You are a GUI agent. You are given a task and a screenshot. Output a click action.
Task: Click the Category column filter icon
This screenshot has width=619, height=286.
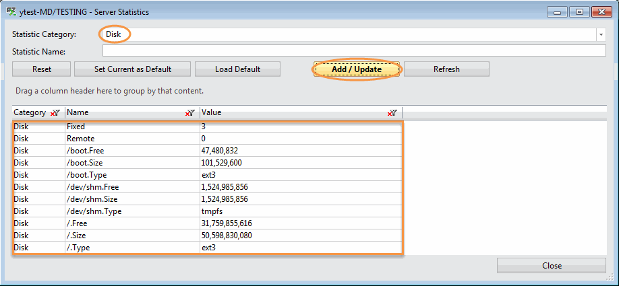tap(55, 113)
